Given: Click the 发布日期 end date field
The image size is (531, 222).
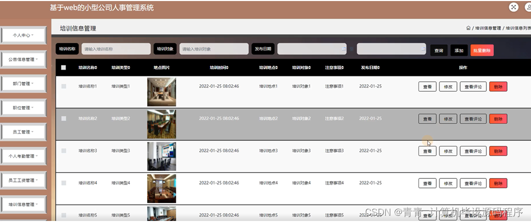Looking at the screenshot, I should 391,49.
